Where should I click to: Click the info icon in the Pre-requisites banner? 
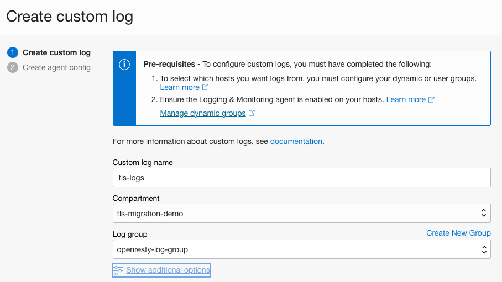[124, 65]
